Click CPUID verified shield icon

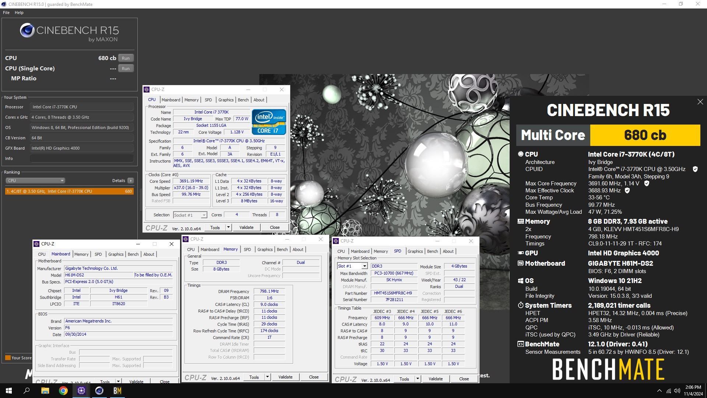695,169
